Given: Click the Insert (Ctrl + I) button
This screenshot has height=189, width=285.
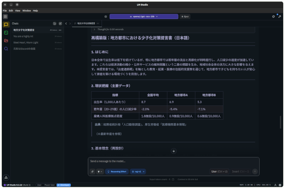Looking at the screenshot, I should point(240,171).
